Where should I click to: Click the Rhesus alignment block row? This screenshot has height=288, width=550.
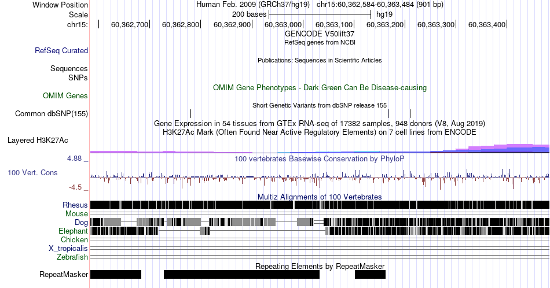(320, 205)
